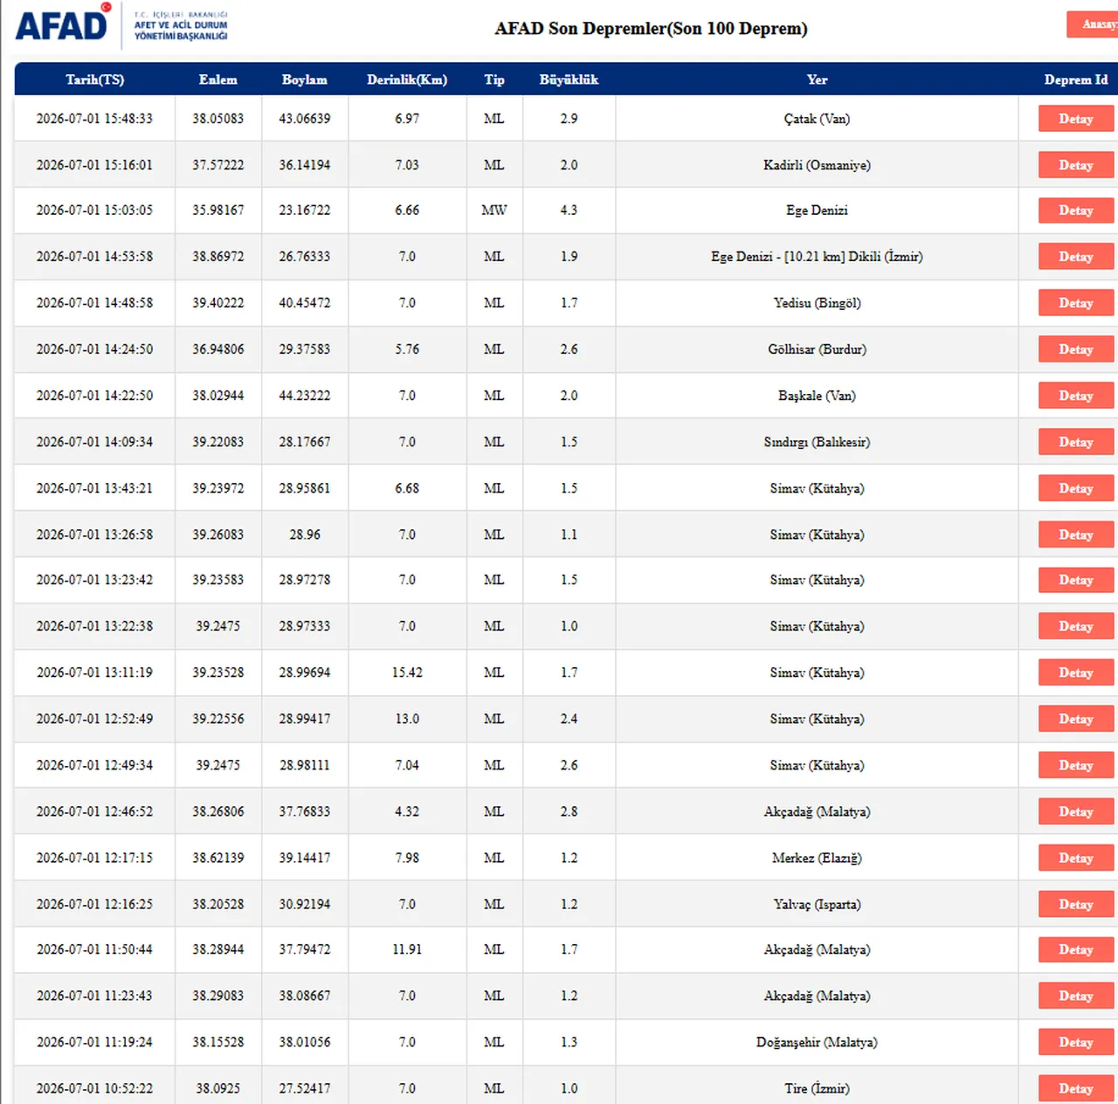Open Detay for the Kadirli (Osmaniye) earthquake

point(1076,165)
